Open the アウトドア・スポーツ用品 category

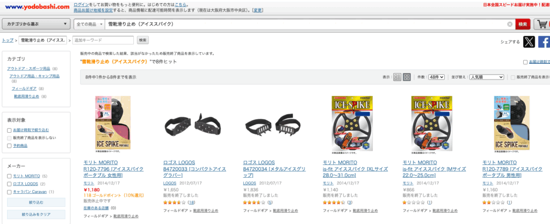tap(29, 69)
